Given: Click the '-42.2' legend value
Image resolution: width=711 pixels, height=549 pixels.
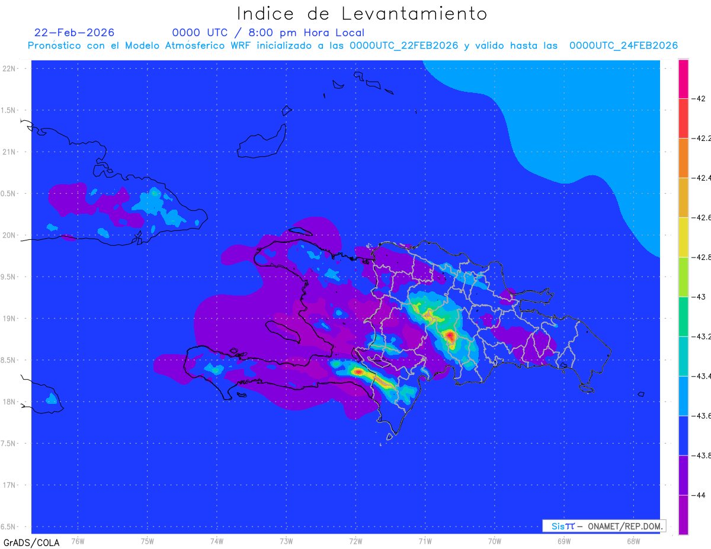Looking at the screenshot, I should (x=702, y=139).
